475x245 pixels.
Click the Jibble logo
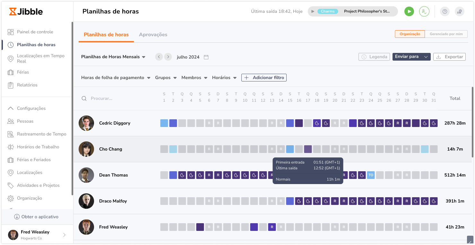[26, 12]
